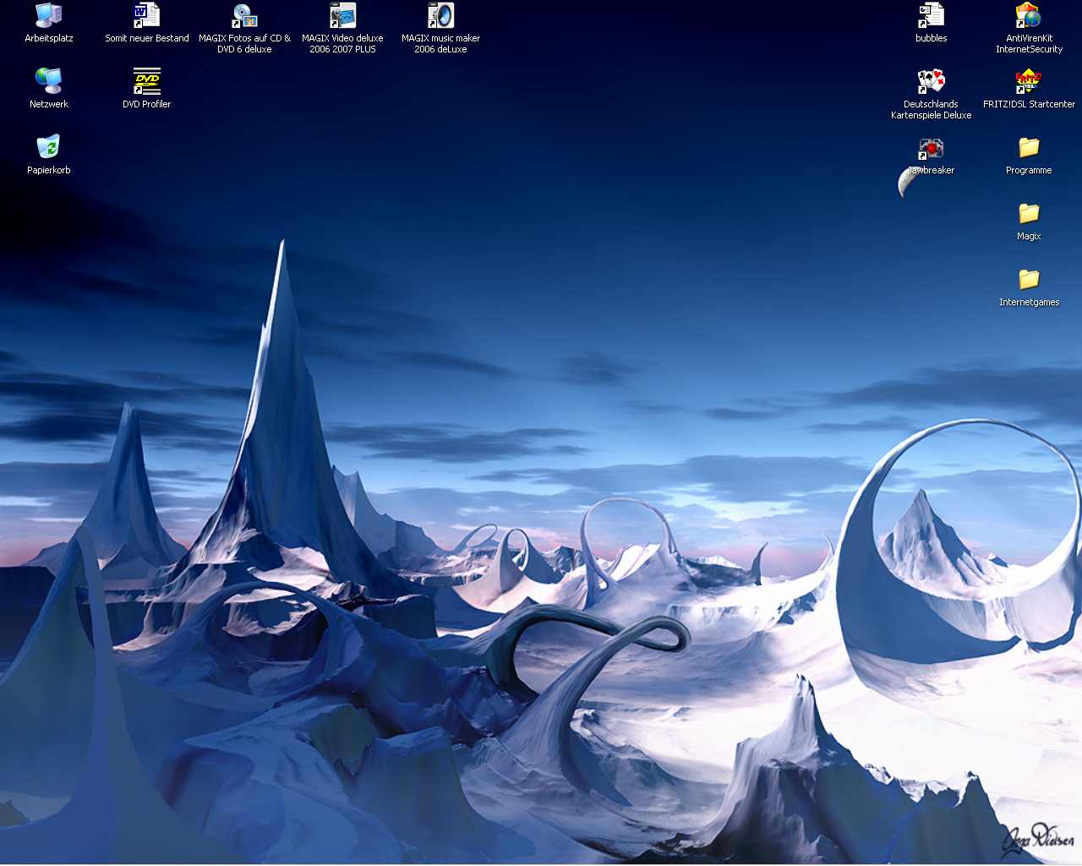Click the MAGIX music maker 2006 shortcut

click(x=440, y=16)
